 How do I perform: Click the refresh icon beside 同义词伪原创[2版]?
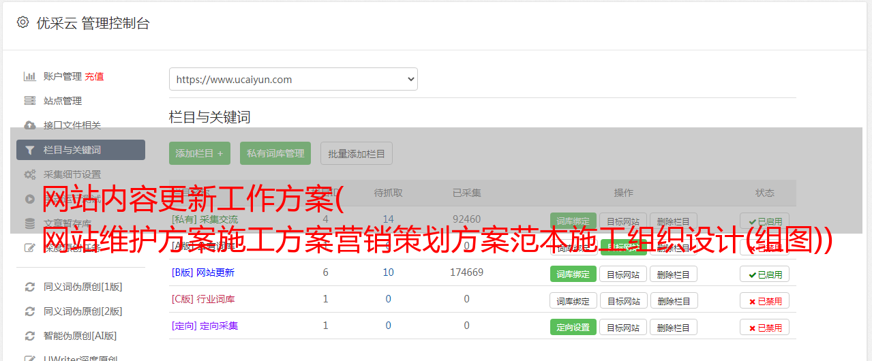[x=29, y=311]
